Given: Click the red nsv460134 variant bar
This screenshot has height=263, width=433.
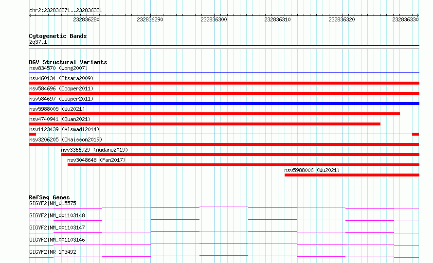Looking at the screenshot, I should tap(224, 83).
